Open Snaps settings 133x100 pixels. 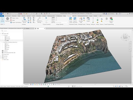tap(12, 20)
